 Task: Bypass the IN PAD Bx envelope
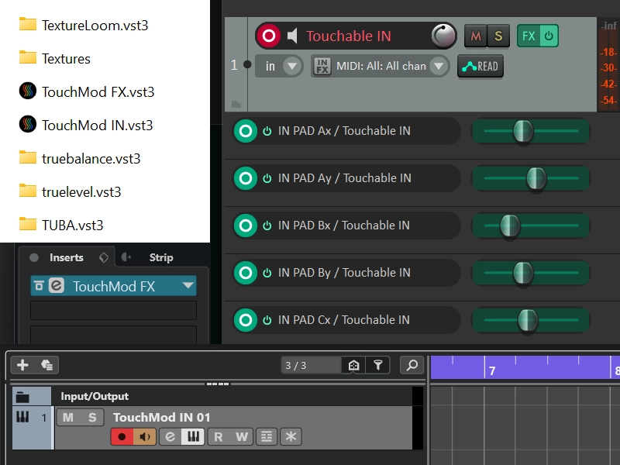267,226
